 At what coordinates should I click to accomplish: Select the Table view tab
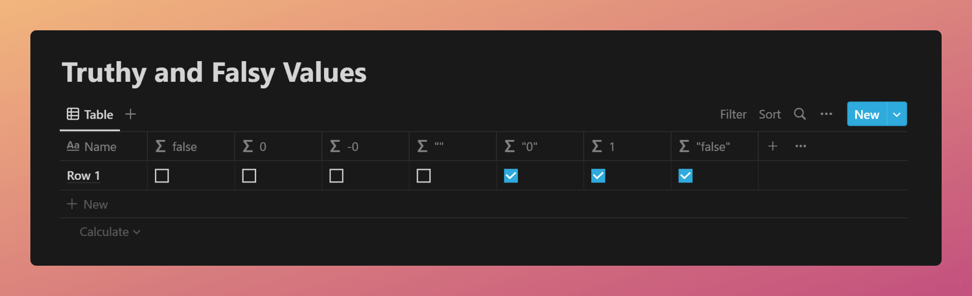tap(90, 115)
